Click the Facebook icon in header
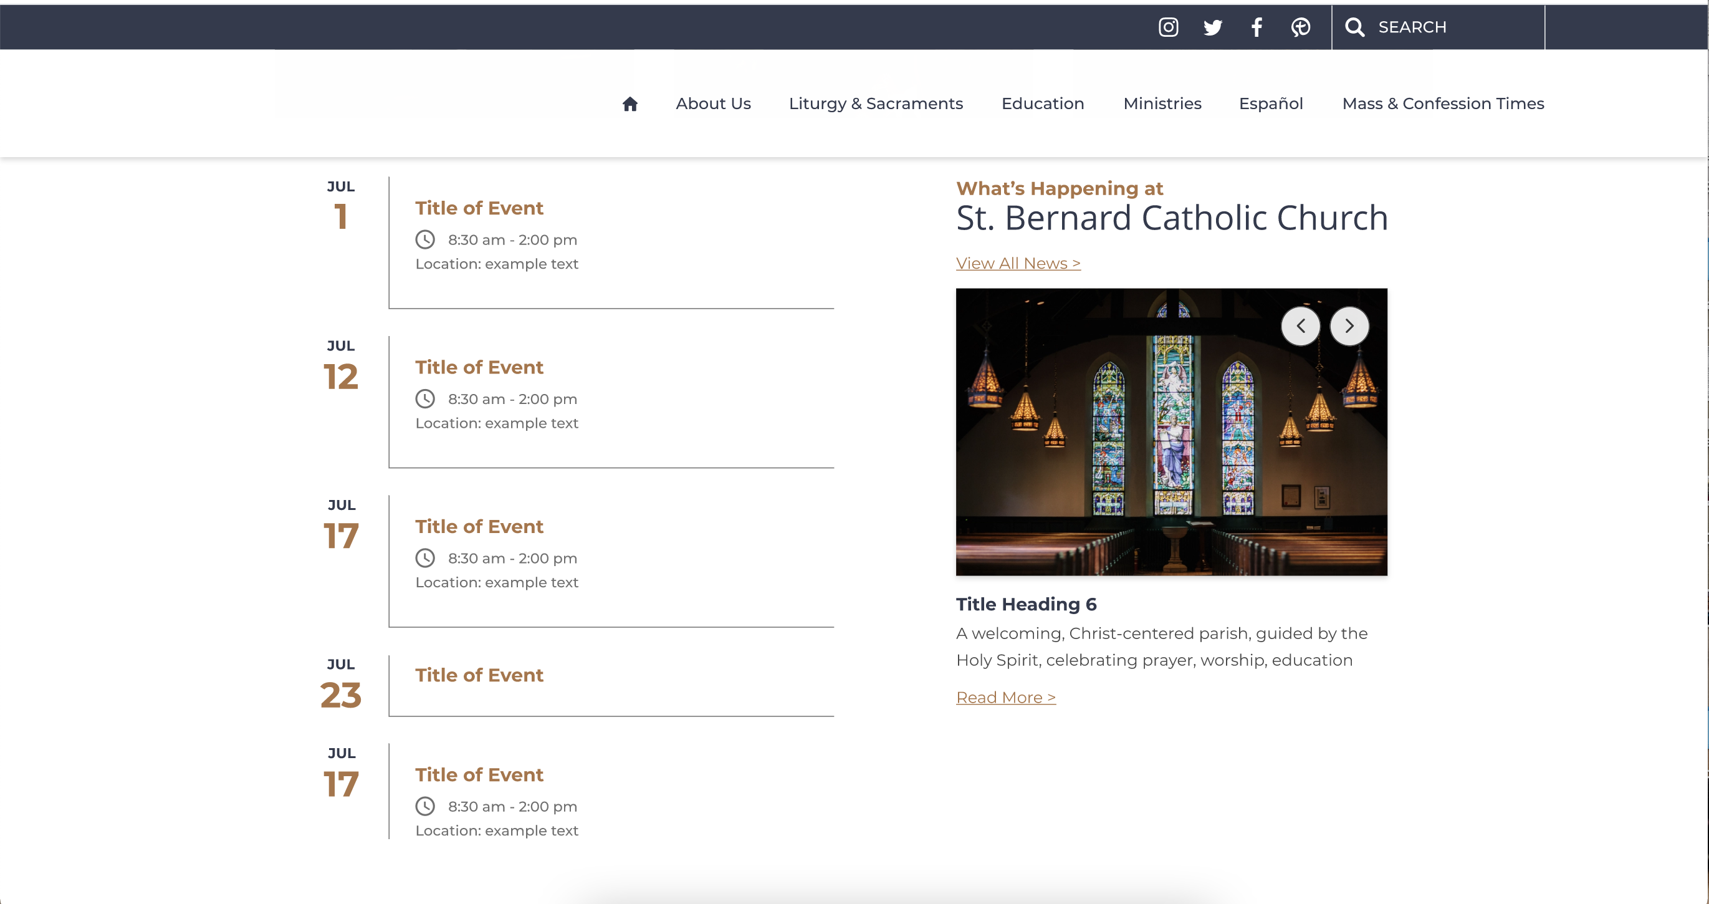The image size is (1709, 904). pos(1257,27)
